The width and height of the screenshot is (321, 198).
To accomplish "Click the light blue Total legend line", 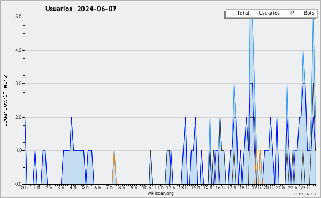I will pos(231,13).
